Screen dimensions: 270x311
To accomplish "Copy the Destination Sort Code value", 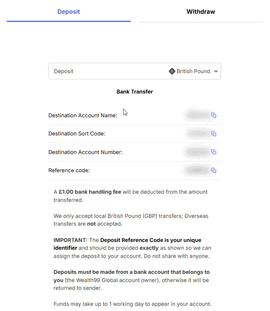I will click(214, 134).
